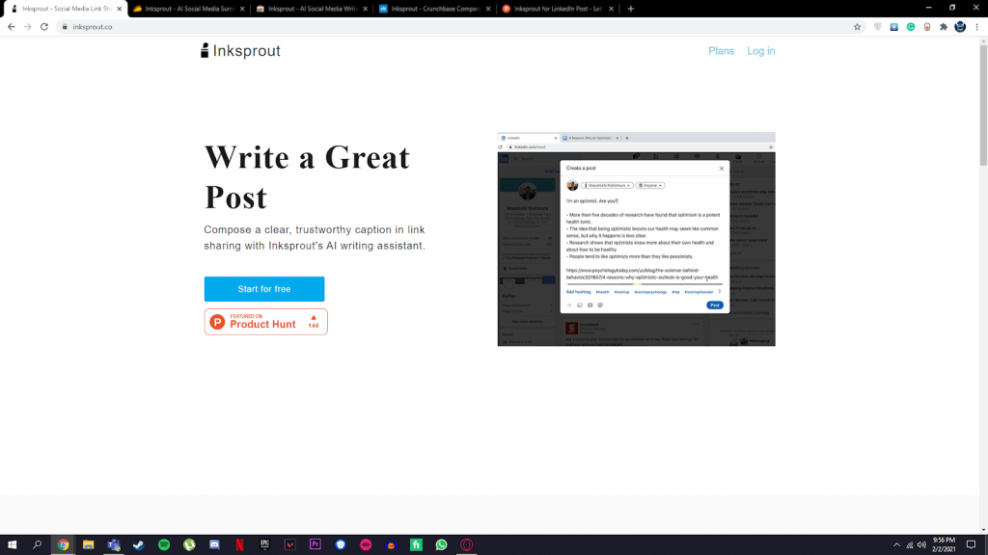This screenshot has height=555, width=988.
Task: Open the Windows Start menu
Action: click(x=12, y=545)
